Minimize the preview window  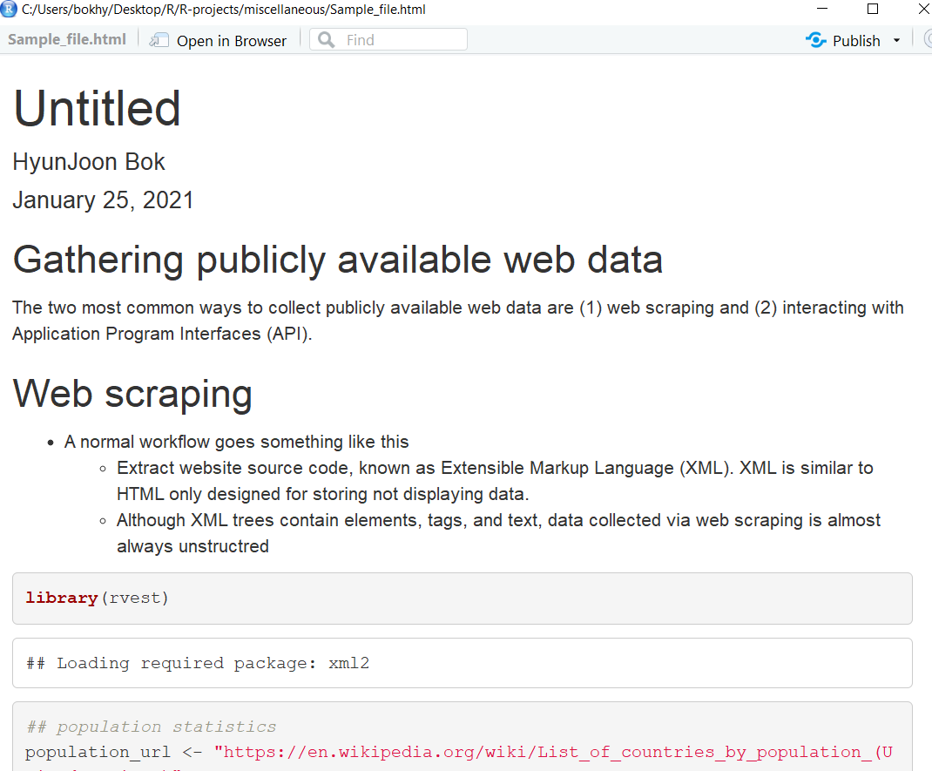click(x=822, y=10)
